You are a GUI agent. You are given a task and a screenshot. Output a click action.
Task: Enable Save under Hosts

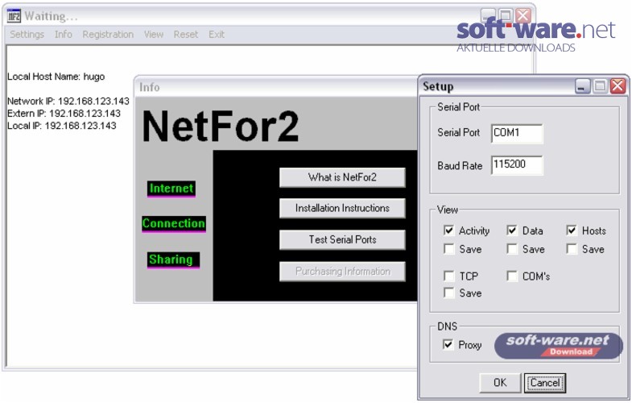572,249
